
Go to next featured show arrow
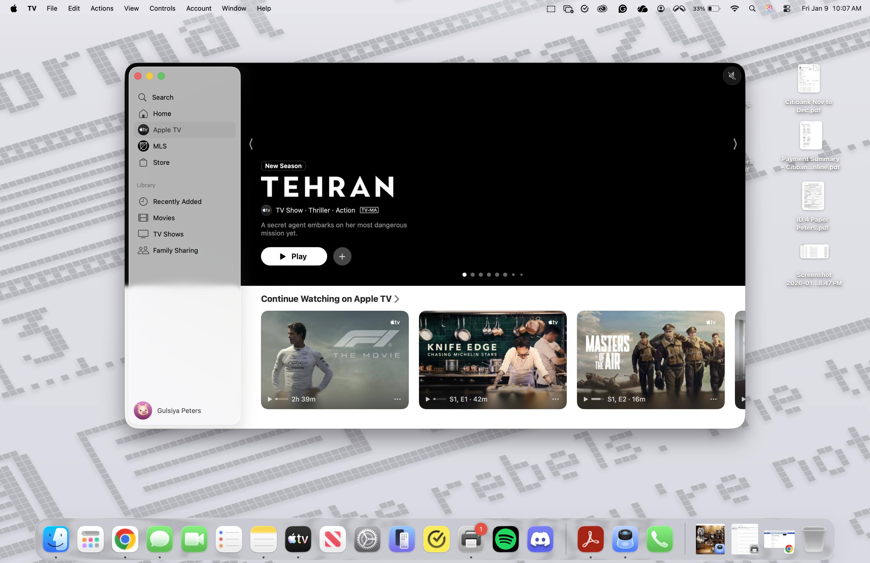pyautogui.click(x=735, y=144)
